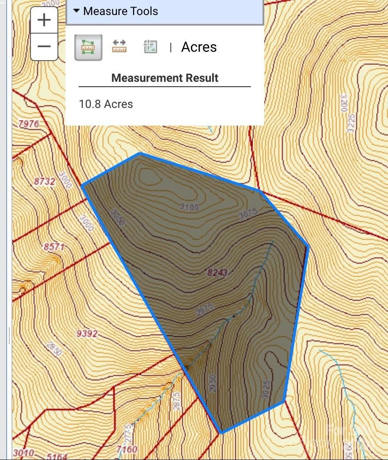The width and height of the screenshot is (388, 460).
Task: Zoom out on the map
Action: [44, 46]
